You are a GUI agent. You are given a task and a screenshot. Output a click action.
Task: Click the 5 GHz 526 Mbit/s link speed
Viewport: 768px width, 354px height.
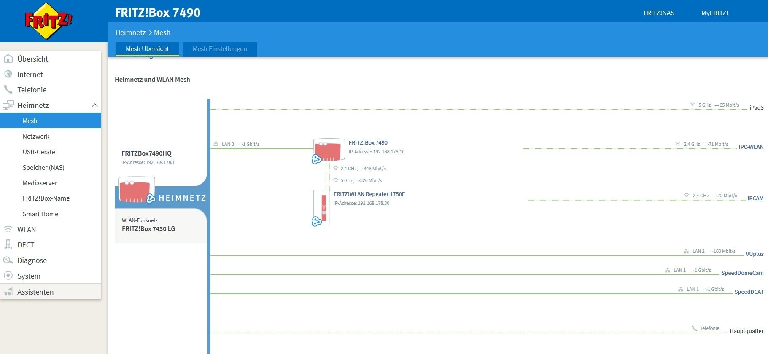pyautogui.click(x=361, y=180)
